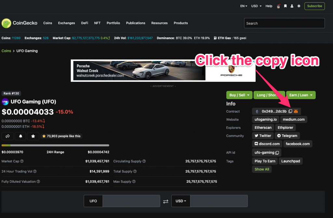Open the NFT menu
Viewport: 333px width, 218px height.
(x=97, y=23)
